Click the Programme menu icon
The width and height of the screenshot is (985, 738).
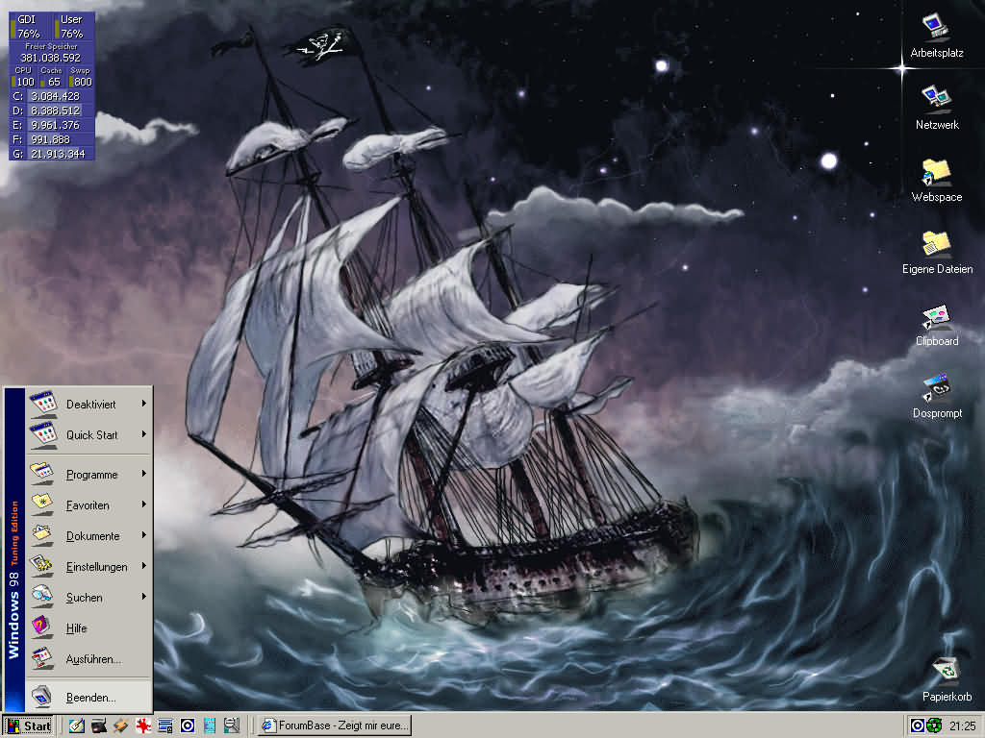point(42,474)
